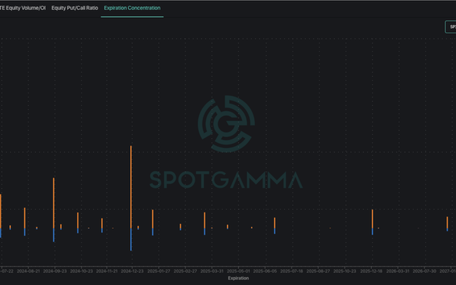Click the 2025-08-27 axis date label
The width and height of the screenshot is (456, 285).
tap(318, 271)
